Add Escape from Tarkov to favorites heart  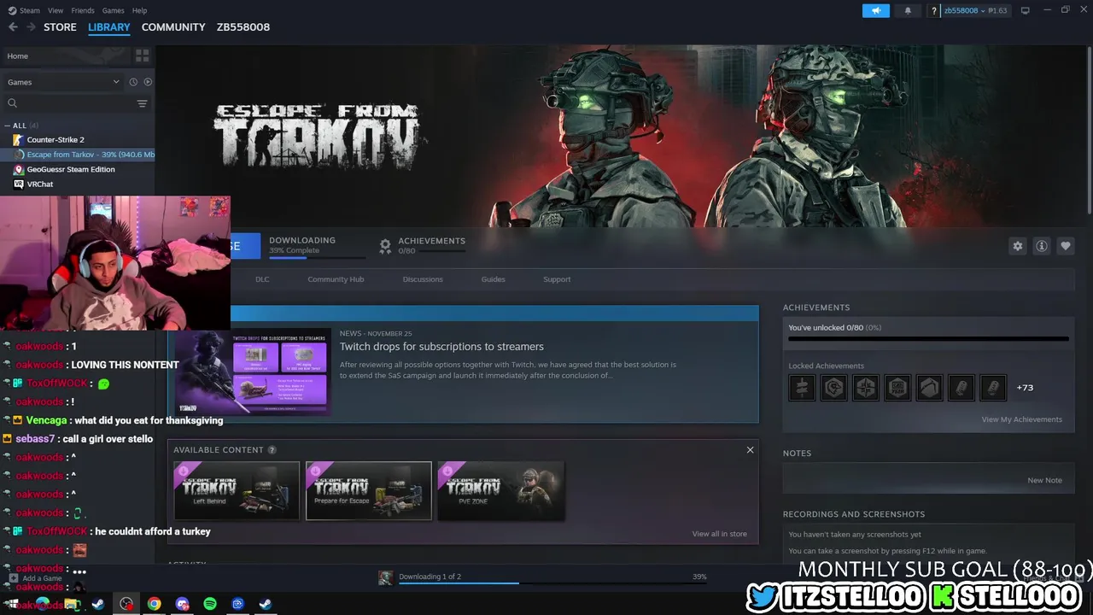[x=1066, y=246]
